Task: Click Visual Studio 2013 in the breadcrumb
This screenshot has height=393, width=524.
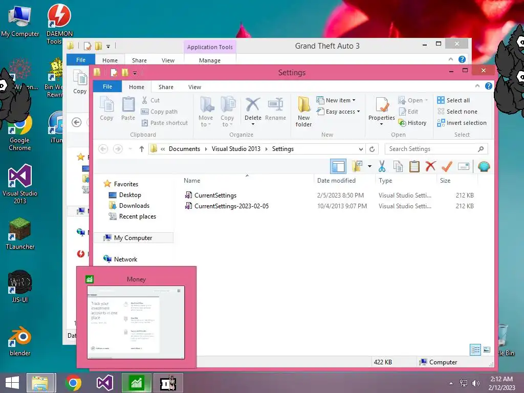Action: [x=236, y=149]
